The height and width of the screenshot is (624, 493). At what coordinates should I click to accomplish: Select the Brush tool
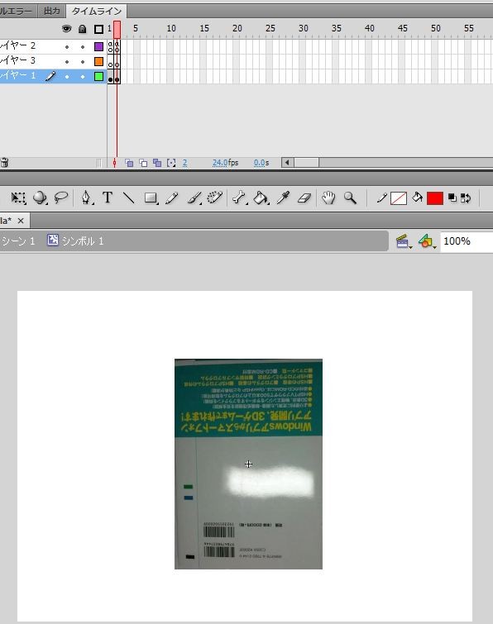pyautogui.click(x=194, y=198)
